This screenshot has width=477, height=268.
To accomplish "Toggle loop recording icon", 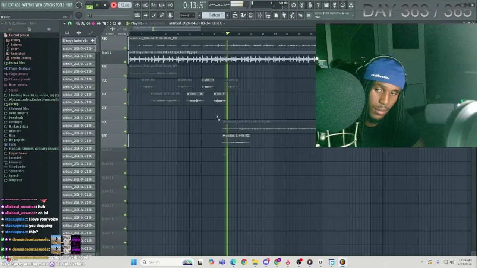I will [x=170, y=5].
